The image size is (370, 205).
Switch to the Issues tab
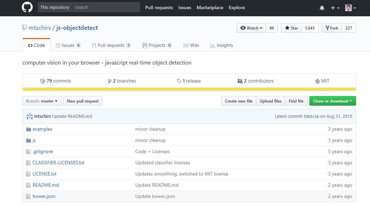pos(68,45)
